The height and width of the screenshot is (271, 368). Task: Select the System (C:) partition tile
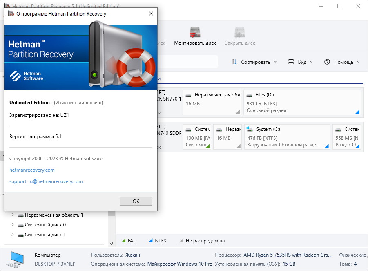tap(287, 137)
